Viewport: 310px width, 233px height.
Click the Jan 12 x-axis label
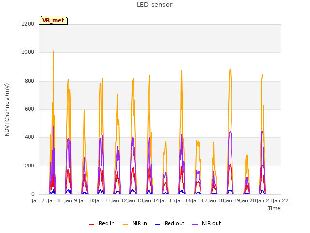(x=119, y=200)
